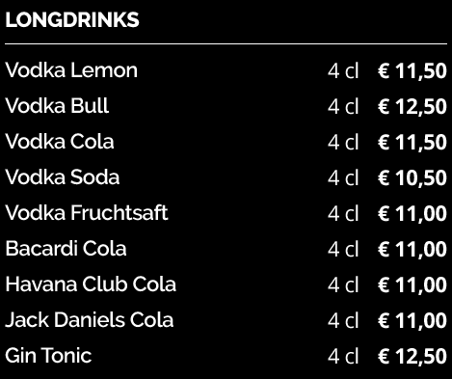
Task: Click the € 12,50 price of Gin Tonic
Action: [412, 356]
